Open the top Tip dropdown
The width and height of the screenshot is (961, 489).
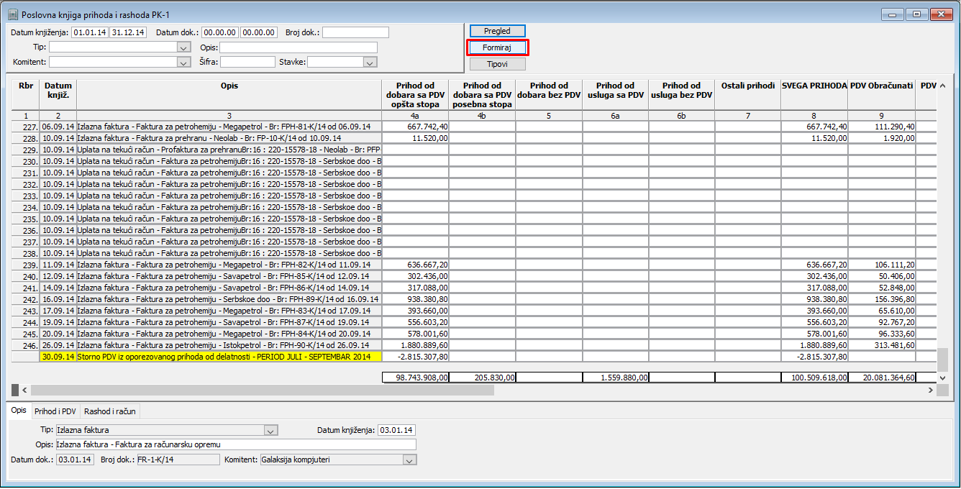click(182, 47)
